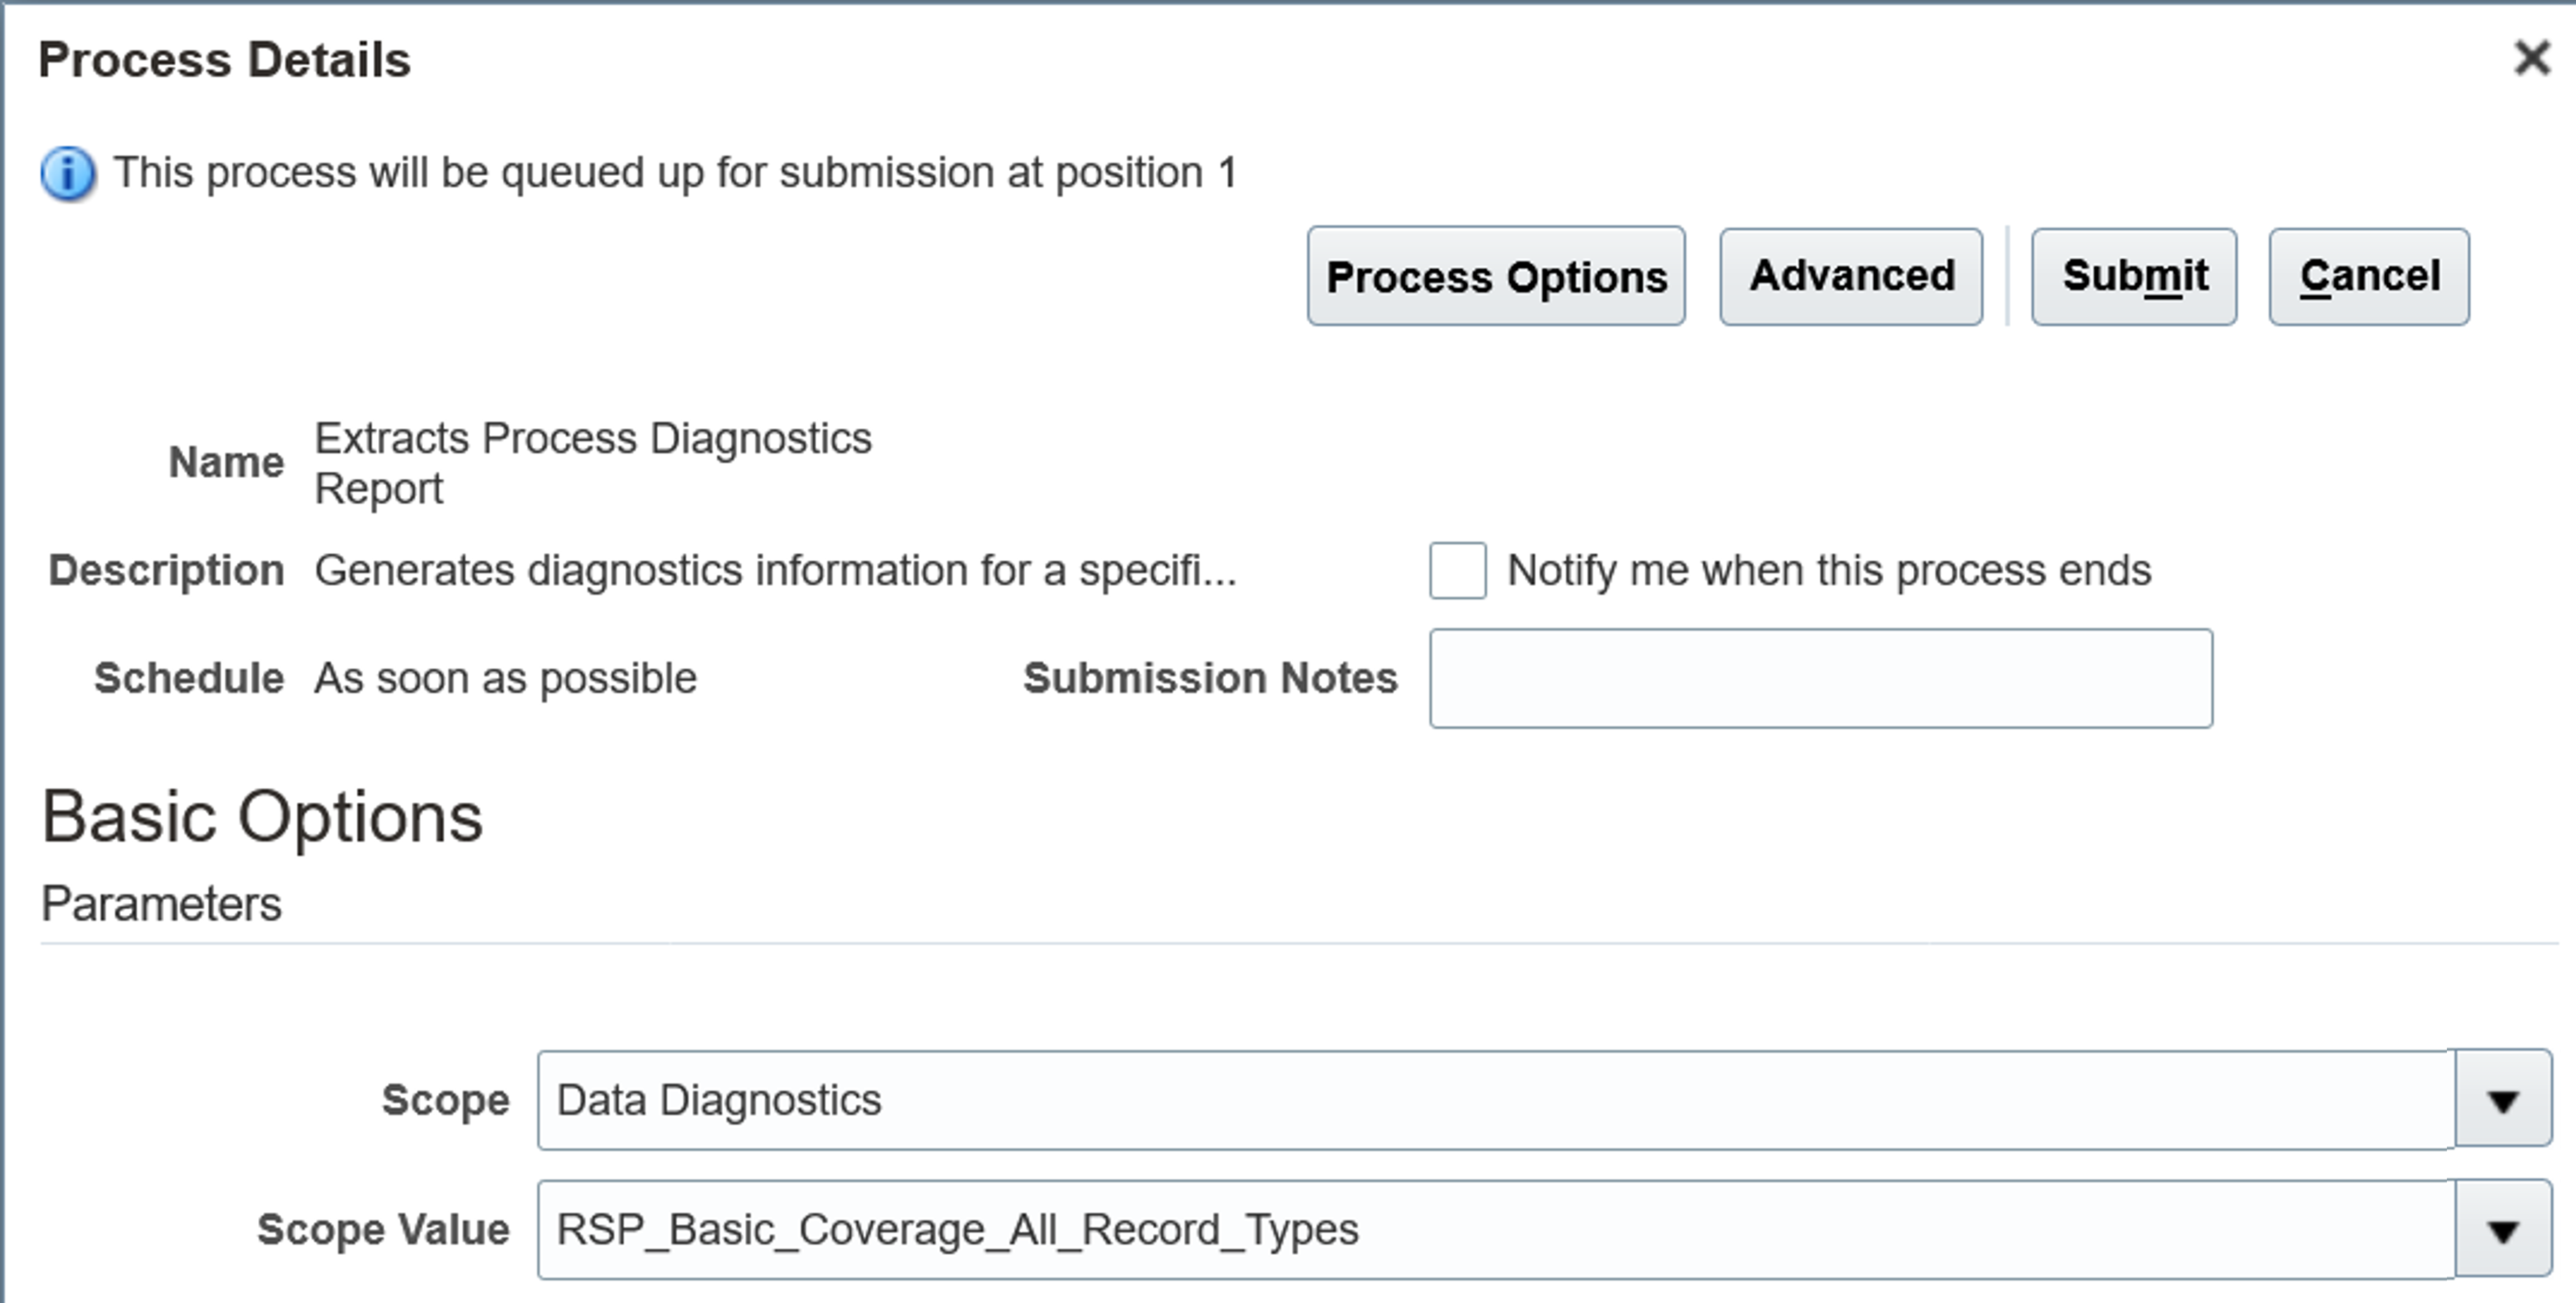The image size is (2576, 1303).
Task: Click the Data Diagnostics scope field
Action: pyautogui.click(x=1496, y=1100)
